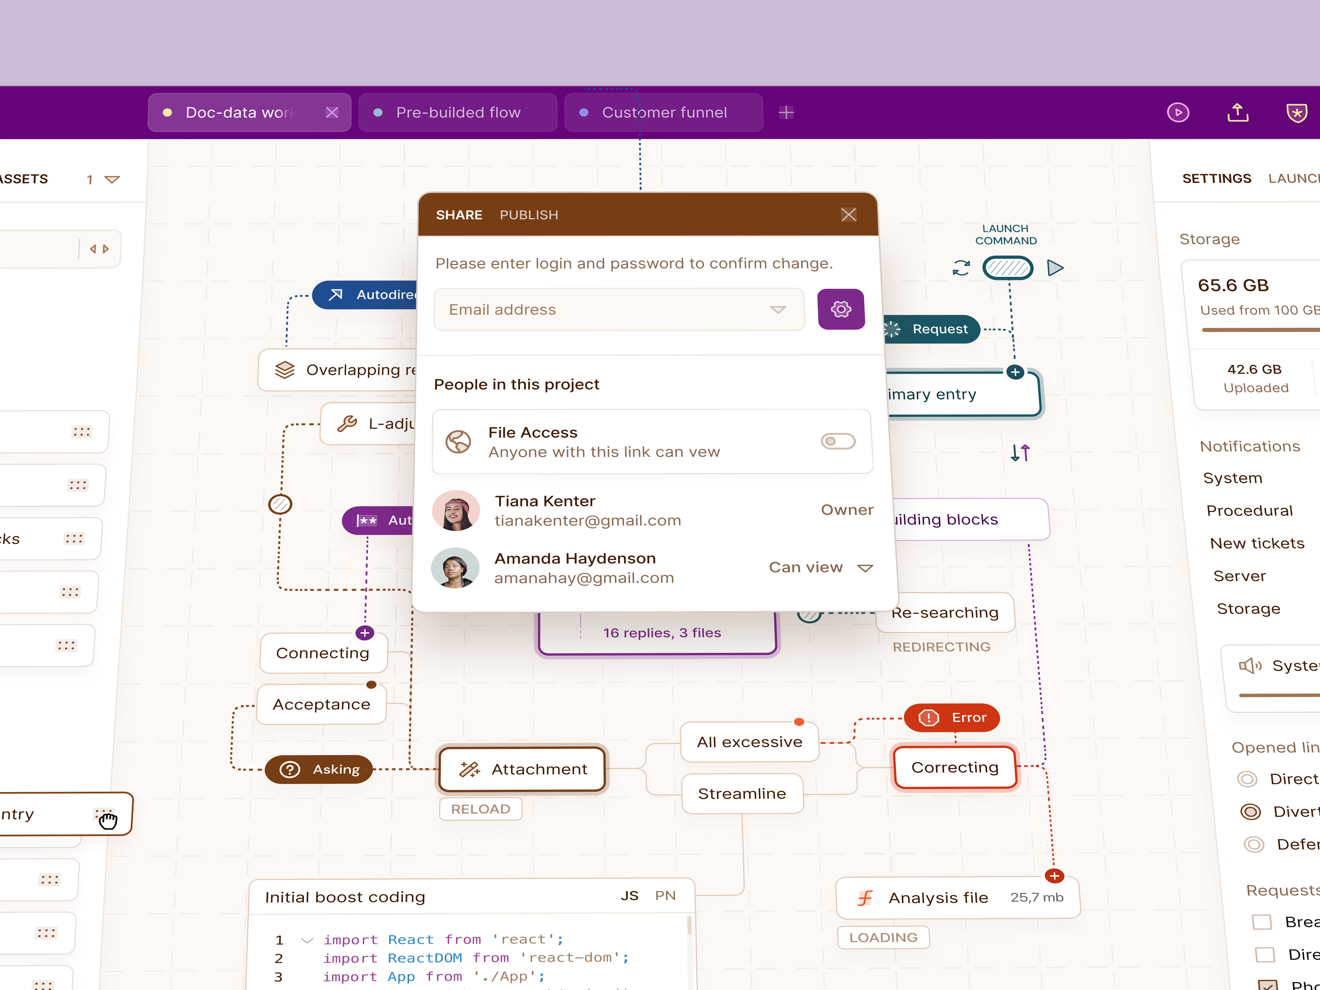Click the RELOAD button below the Attachment node

480,809
